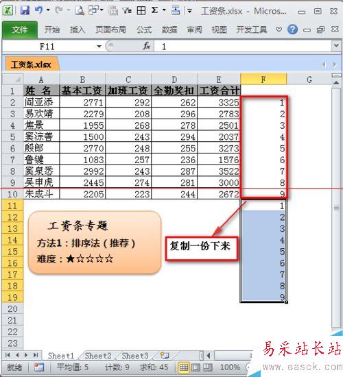This screenshot has width=343, height=377.
Task: Switch to the 数据 ribbon tab
Action: [x=169, y=29]
